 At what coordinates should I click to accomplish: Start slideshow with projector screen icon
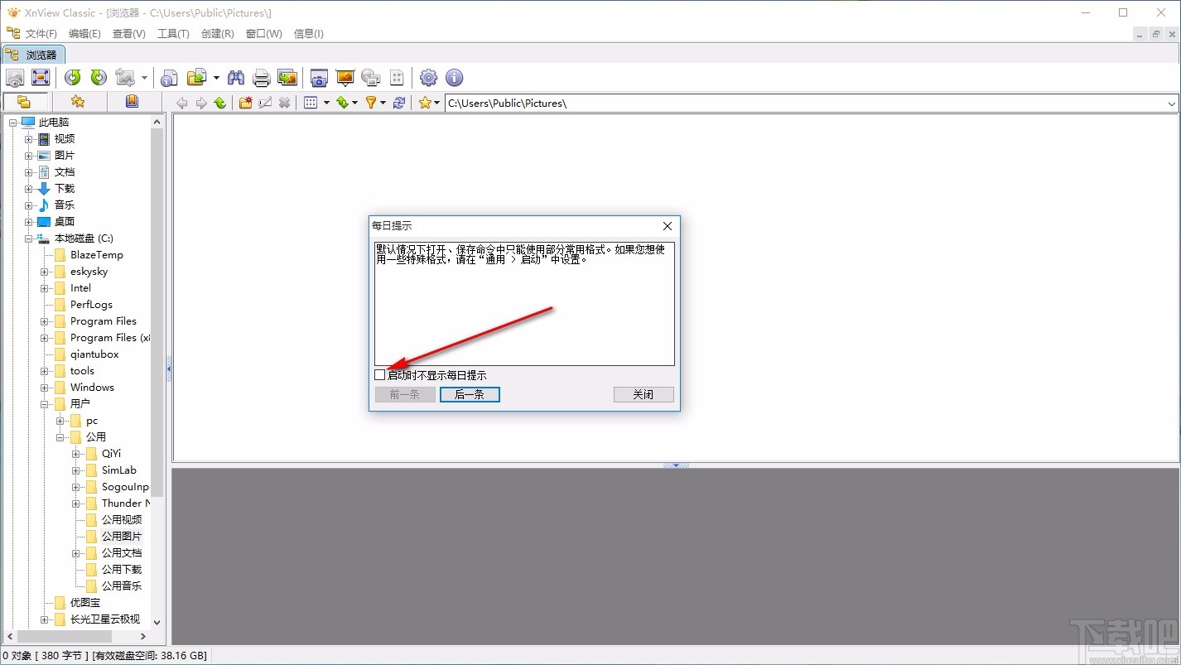(345, 78)
